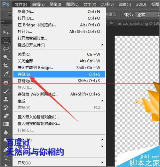Select the Move tool
Viewport: 160px width, 167px height.
[x=6, y=32]
